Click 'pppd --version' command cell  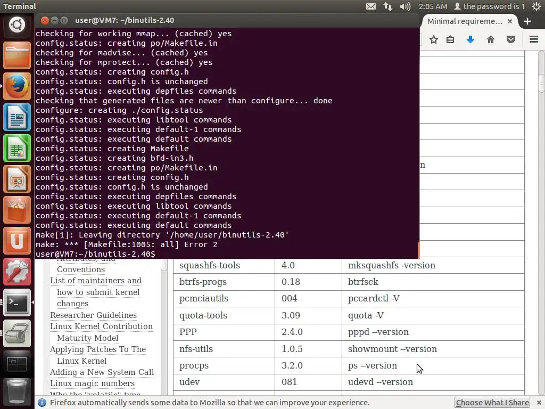(x=433, y=332)
